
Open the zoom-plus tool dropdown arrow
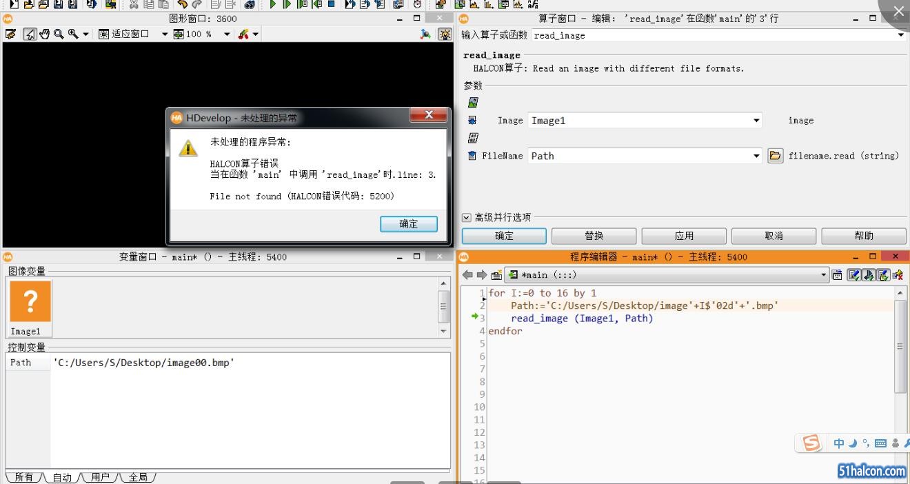pos(85,34)
